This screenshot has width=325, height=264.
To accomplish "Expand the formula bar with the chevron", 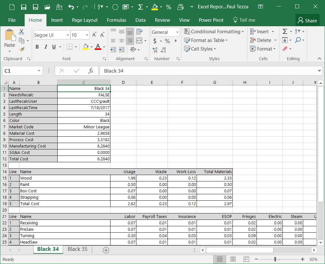I will pyautogui.click(x=319, y=71).
